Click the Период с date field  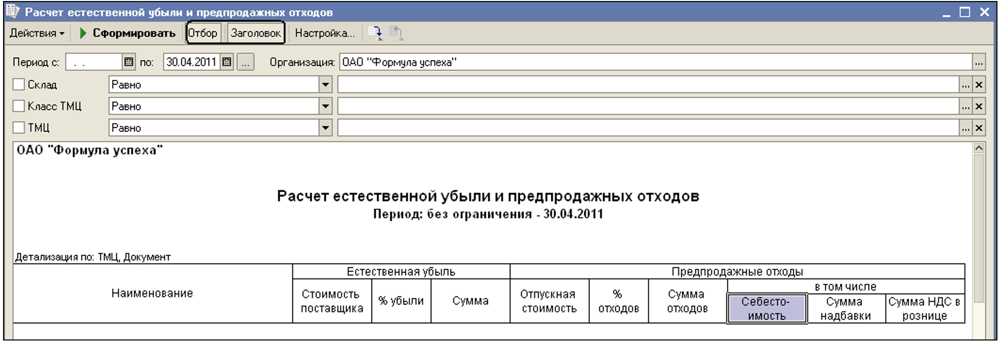[93, 62]
